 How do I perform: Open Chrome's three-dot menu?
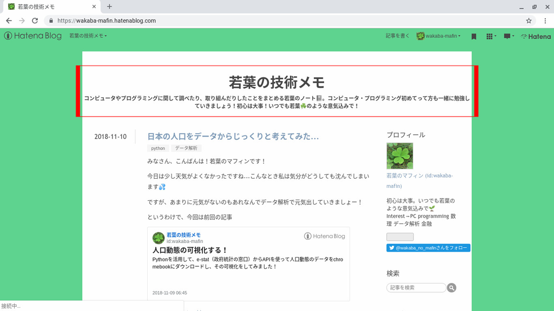(x=545, y=19)
